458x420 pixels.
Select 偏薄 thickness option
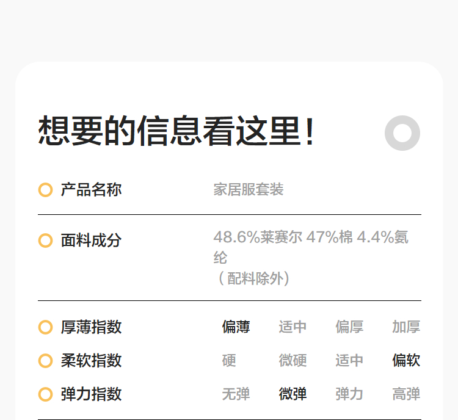pos(236,327)
